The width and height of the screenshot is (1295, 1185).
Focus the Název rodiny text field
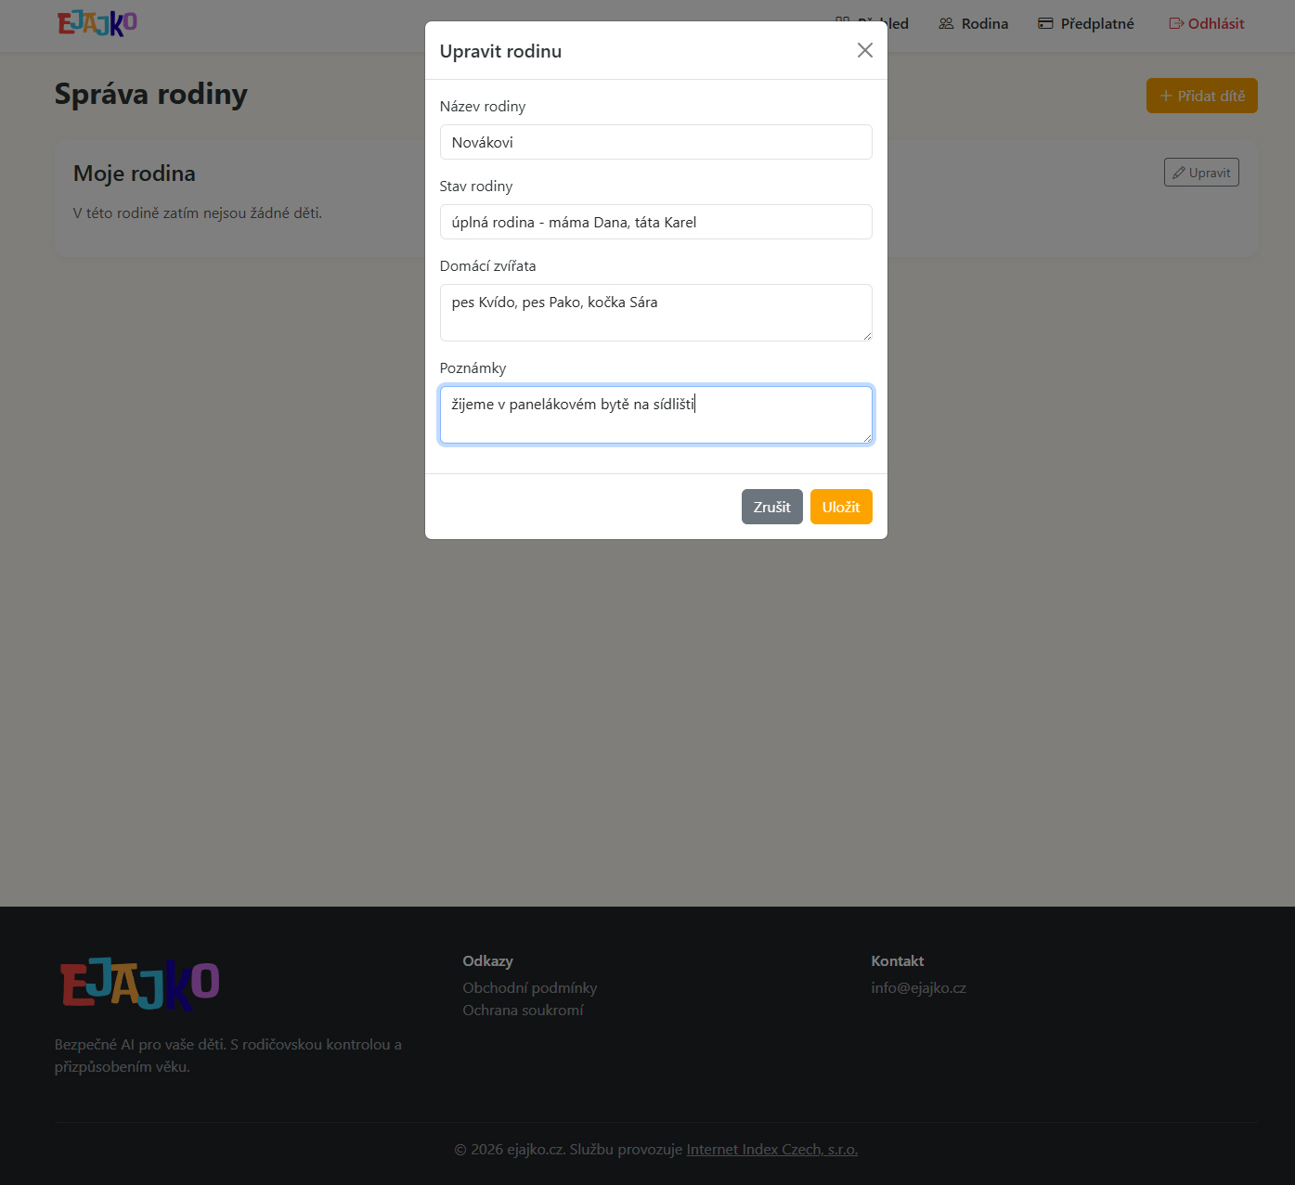(x=655, y=142)
